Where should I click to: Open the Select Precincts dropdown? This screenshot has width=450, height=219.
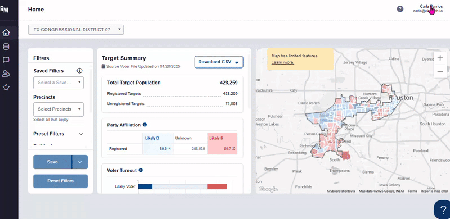point(58,109)
